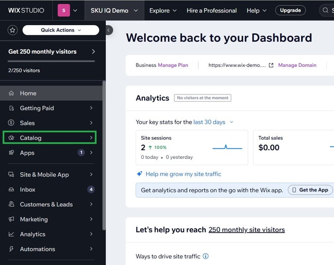
Task: Click the search magnifier icon
Action: point(325,10)
